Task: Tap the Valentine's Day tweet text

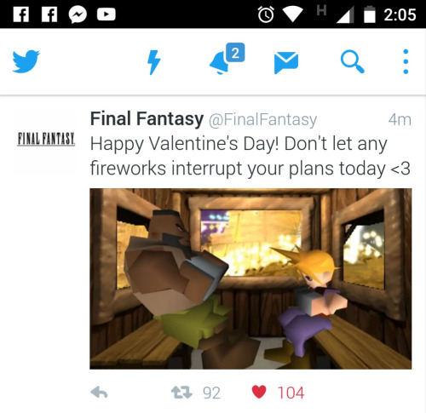Action: tap(250, 156)
